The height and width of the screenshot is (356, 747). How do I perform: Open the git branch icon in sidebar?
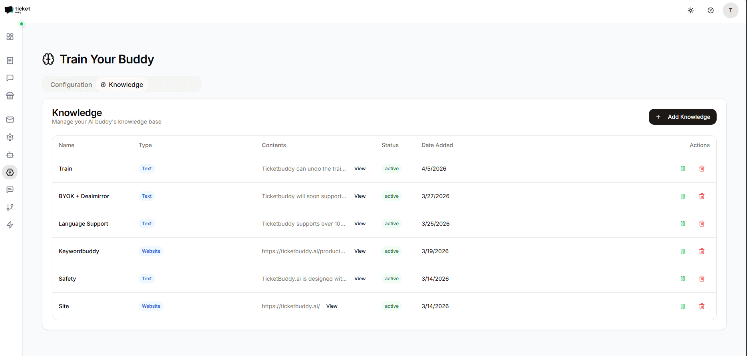pyautogui.click(x=10, y=207)
